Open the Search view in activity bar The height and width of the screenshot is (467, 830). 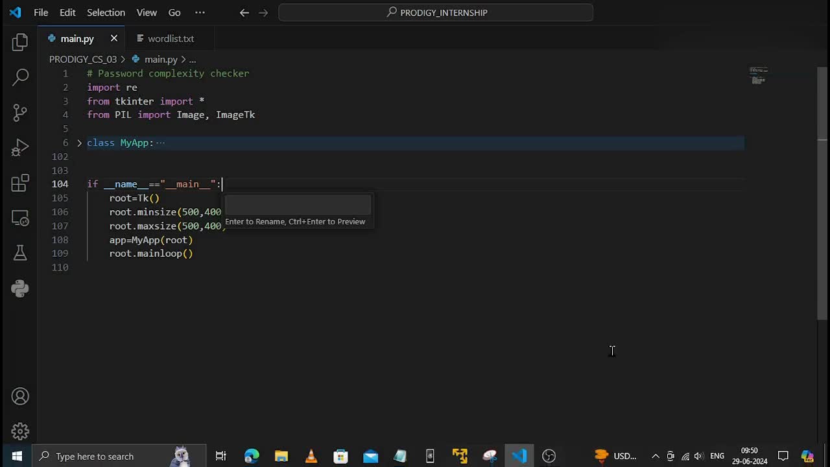(x=20, y=77)
